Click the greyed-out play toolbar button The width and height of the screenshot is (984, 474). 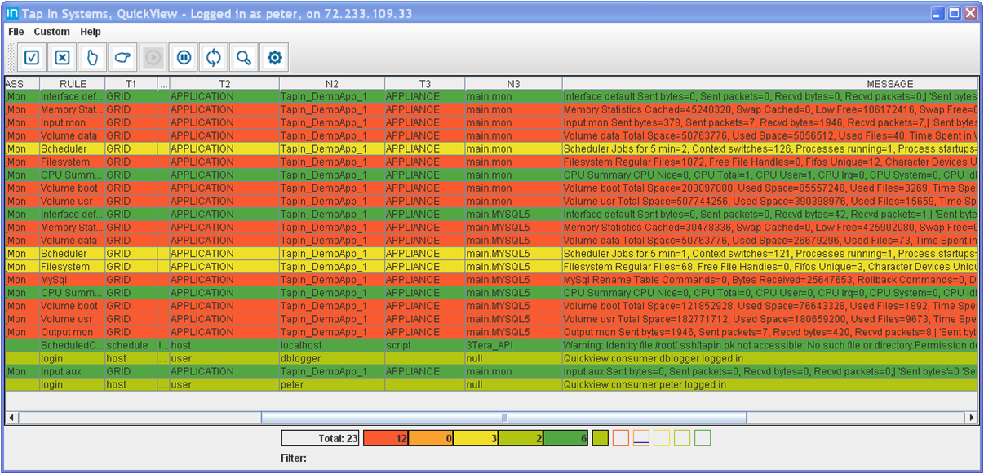click(153, 57)
